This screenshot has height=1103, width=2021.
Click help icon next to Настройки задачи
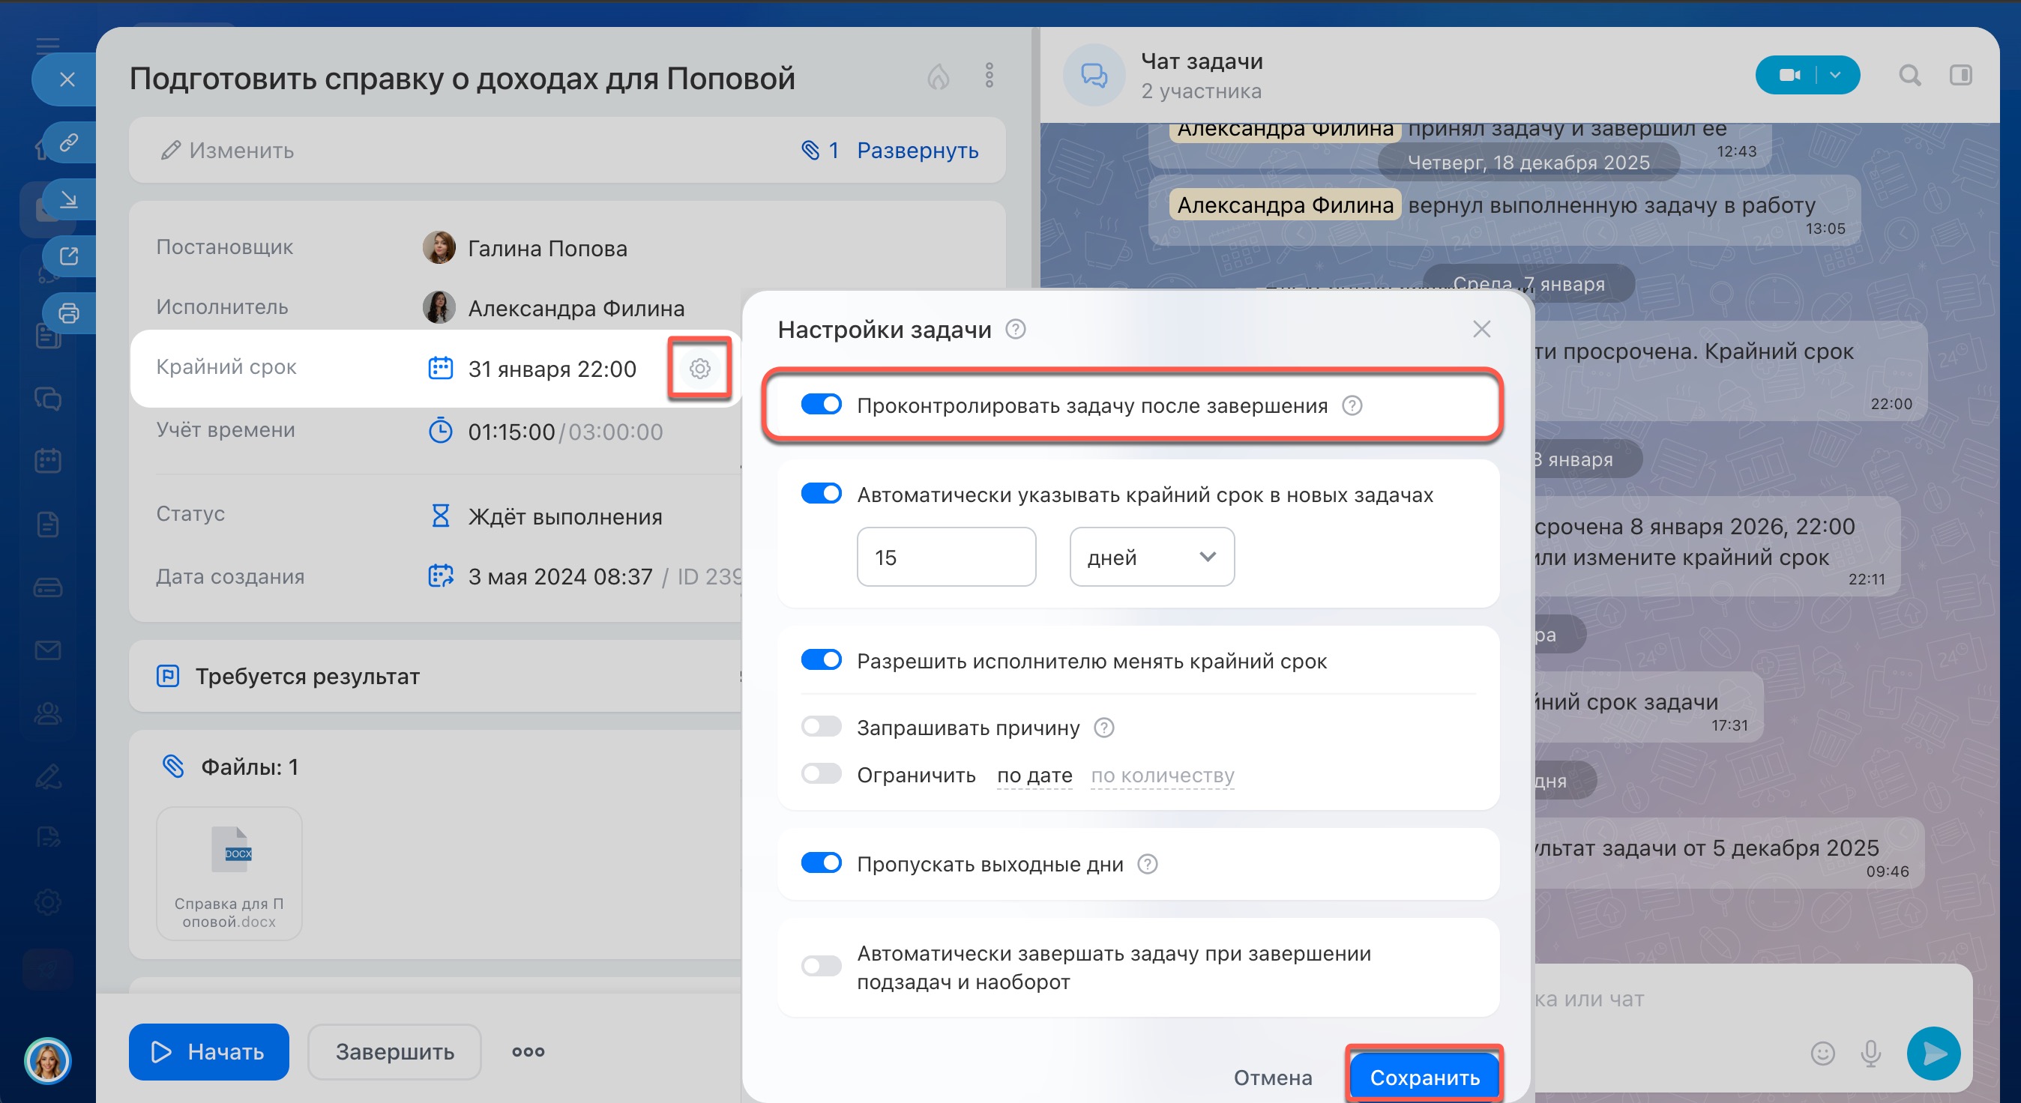(x=1015, y=330)
